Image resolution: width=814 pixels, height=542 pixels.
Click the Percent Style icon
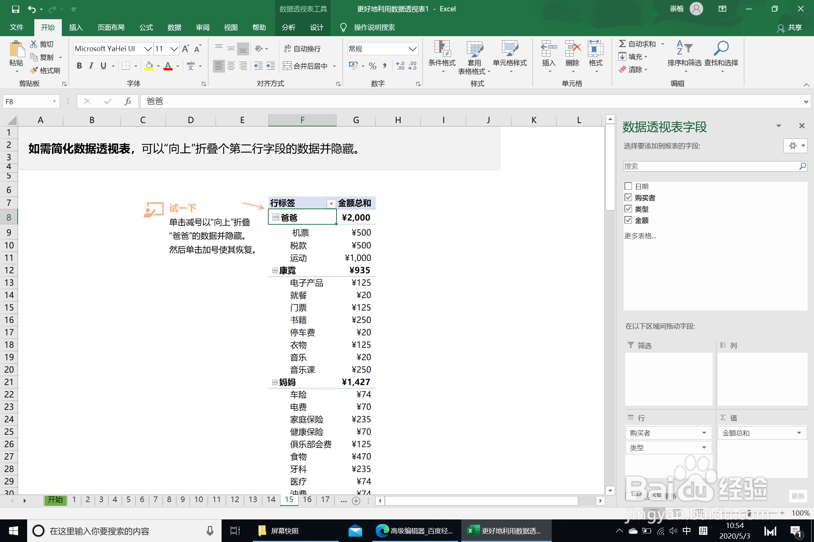click(373, 66)
